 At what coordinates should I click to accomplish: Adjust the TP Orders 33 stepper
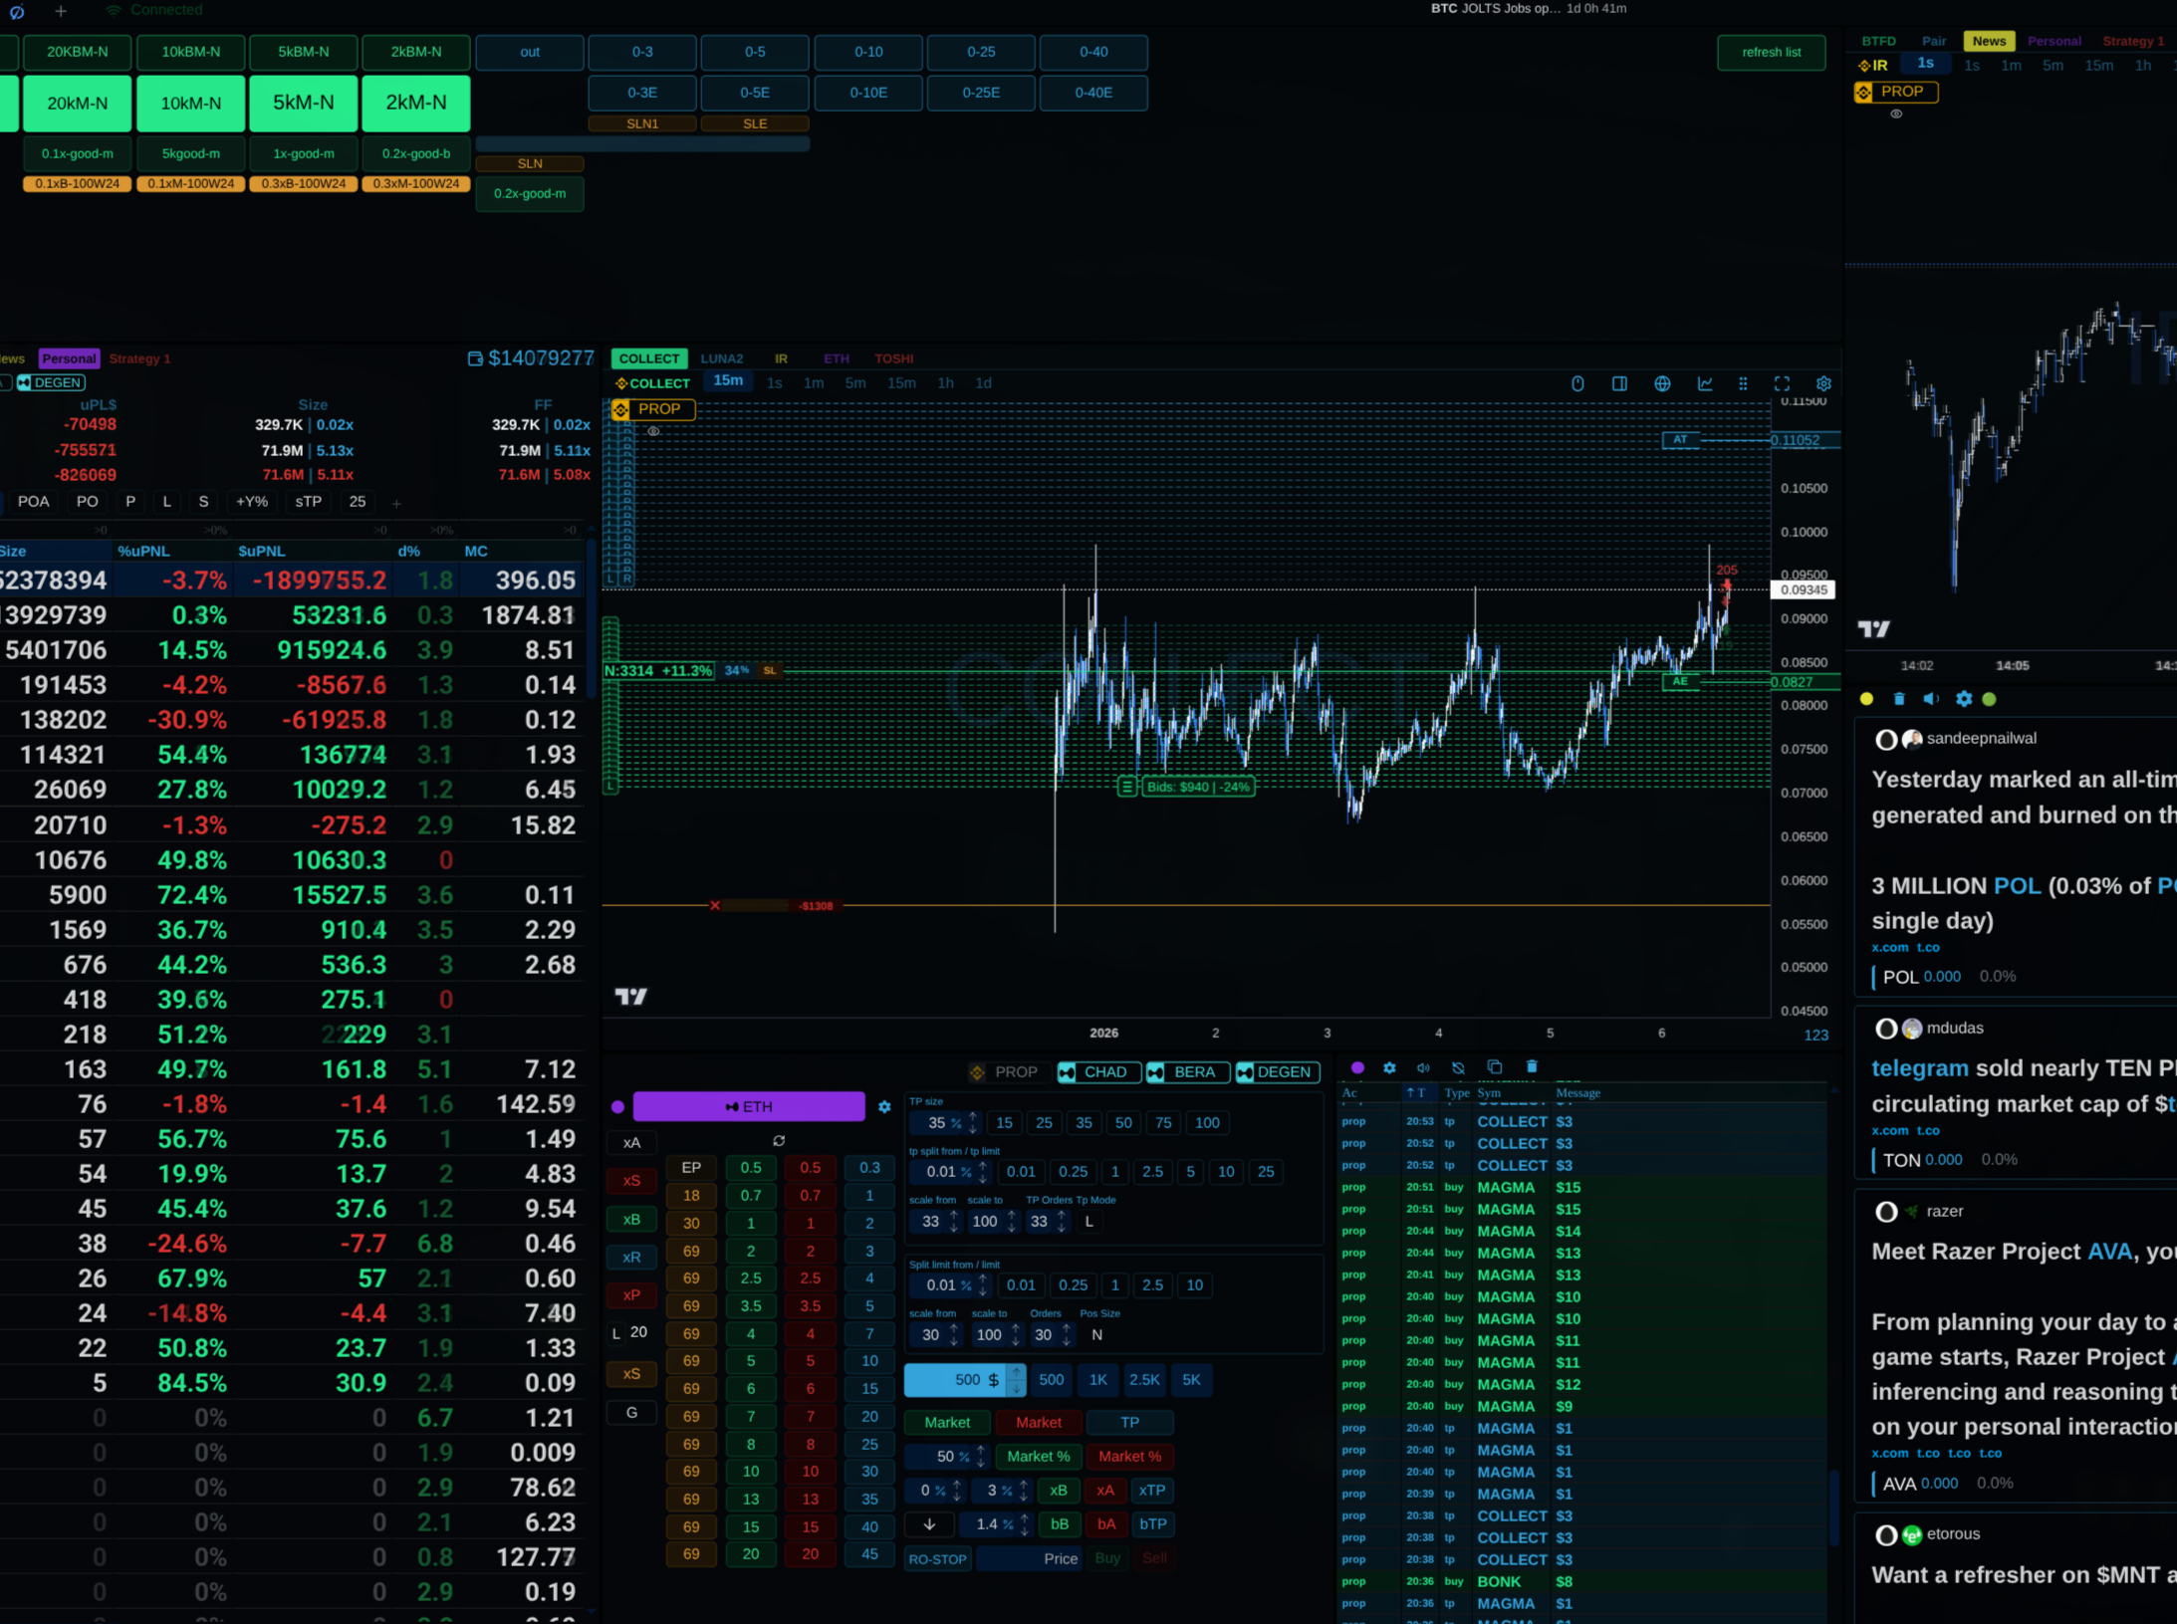(x=1062, y=1222)
